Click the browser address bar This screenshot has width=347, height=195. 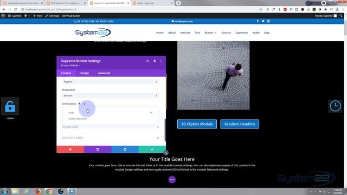(x=139, y=10)
